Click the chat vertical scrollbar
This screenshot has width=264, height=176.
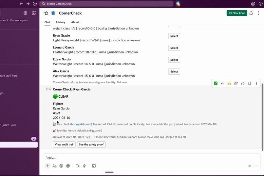point(262,117)
